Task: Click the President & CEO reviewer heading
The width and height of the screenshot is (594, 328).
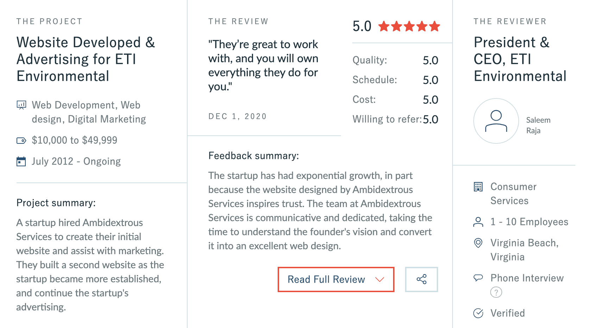Action: point(520,59)
